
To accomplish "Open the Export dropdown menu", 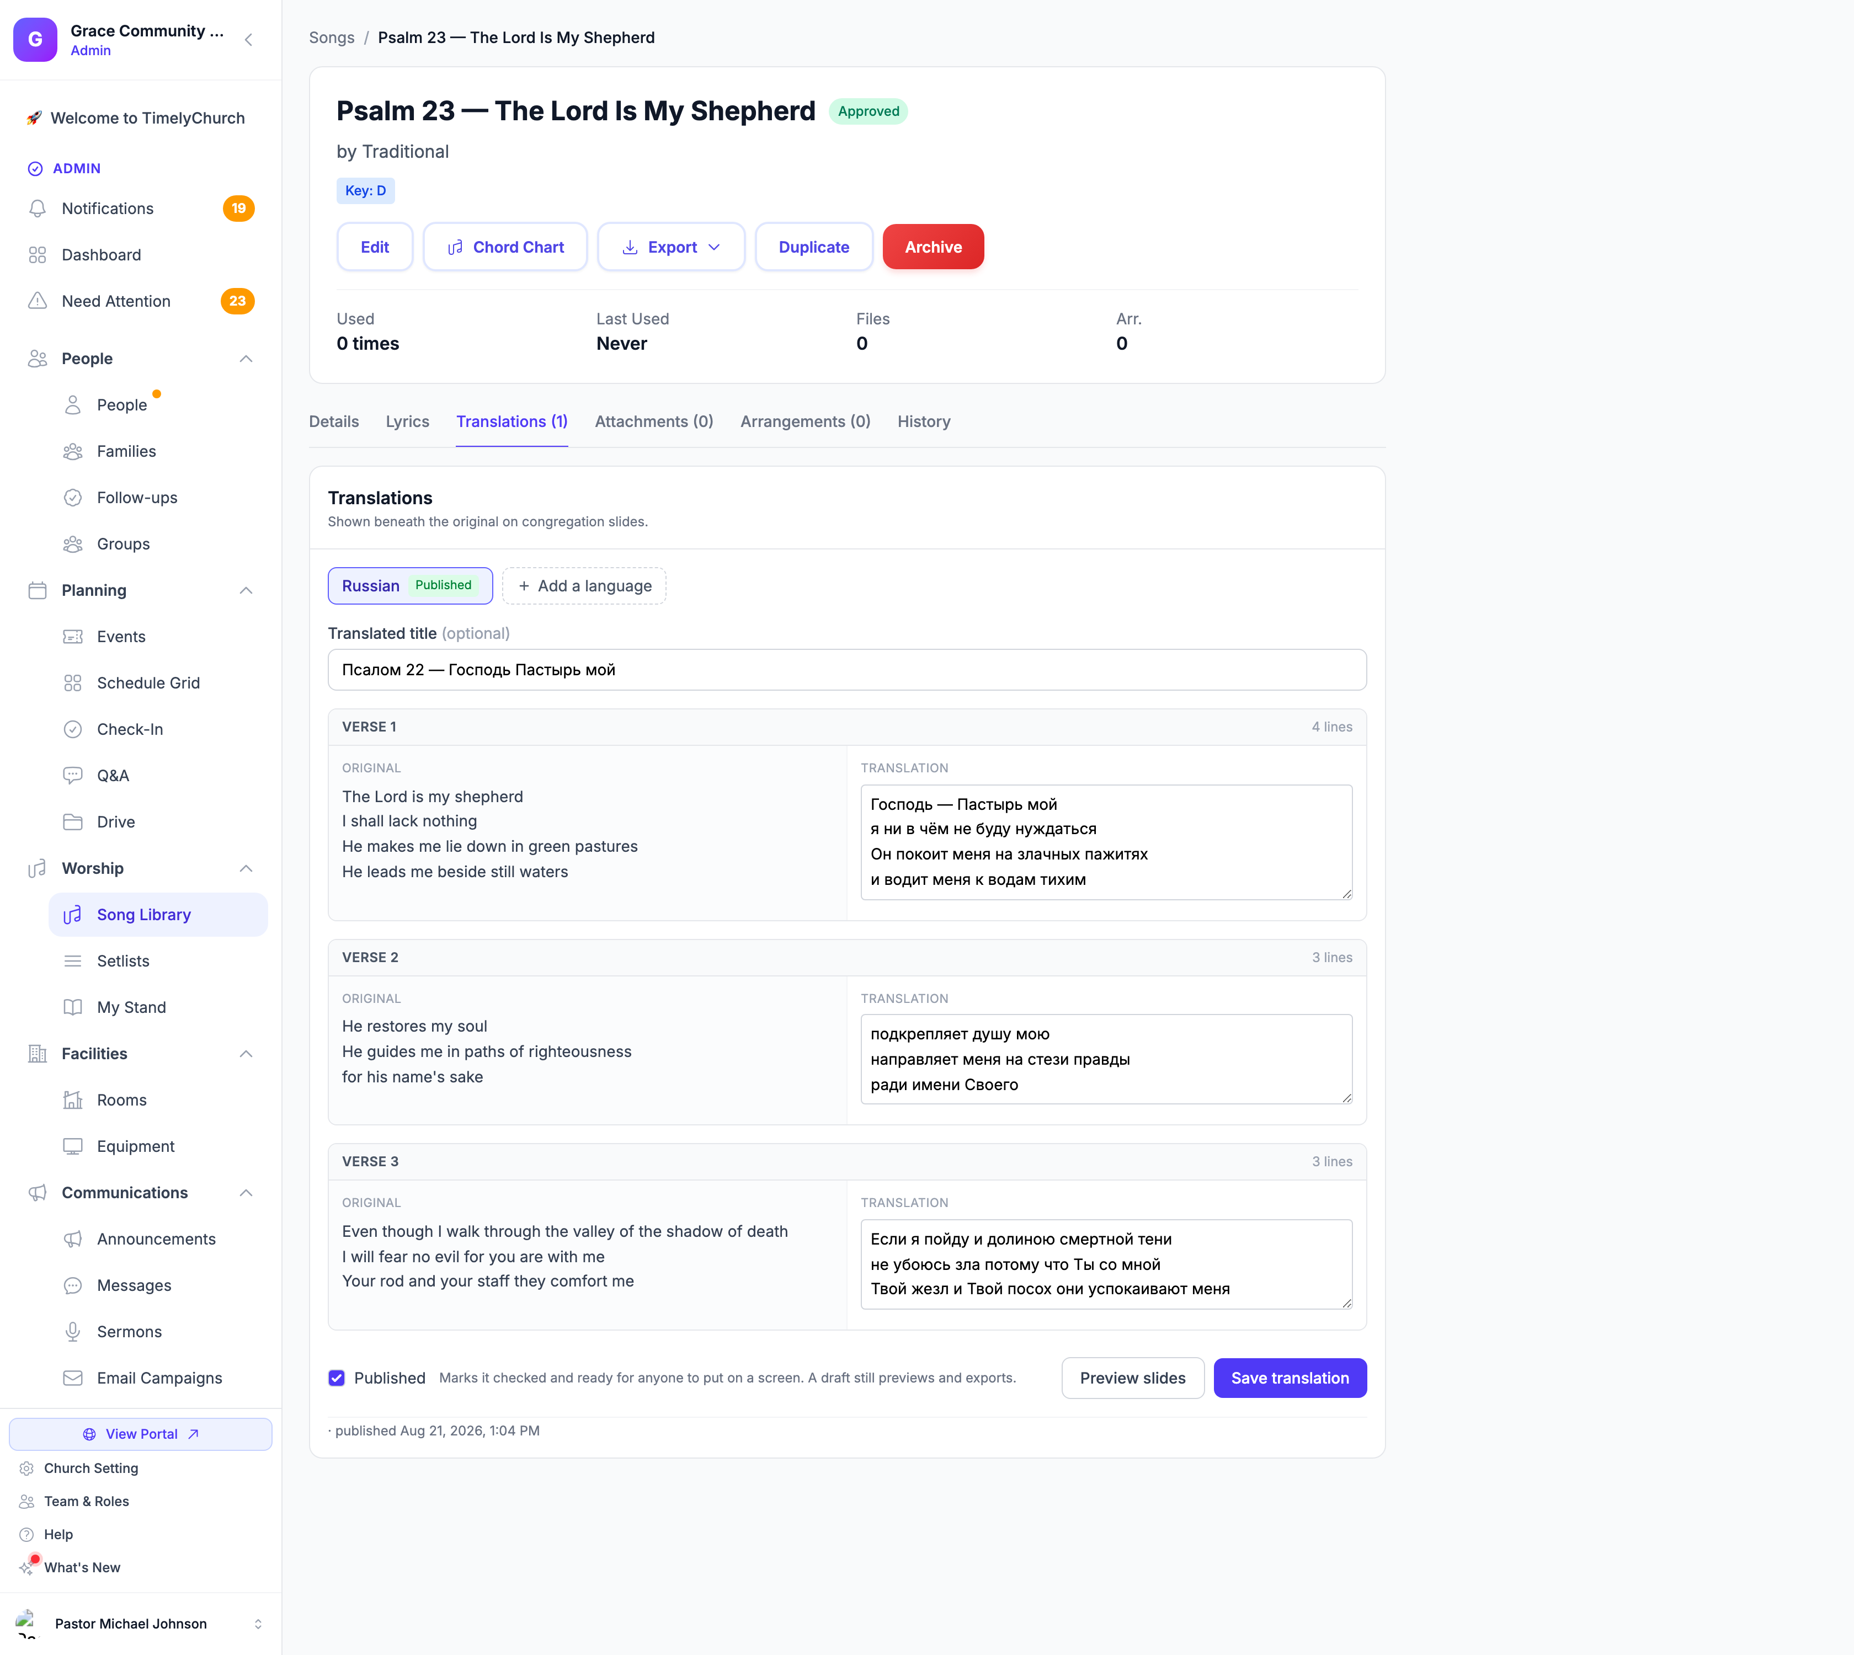I will (x=672, y=247).
